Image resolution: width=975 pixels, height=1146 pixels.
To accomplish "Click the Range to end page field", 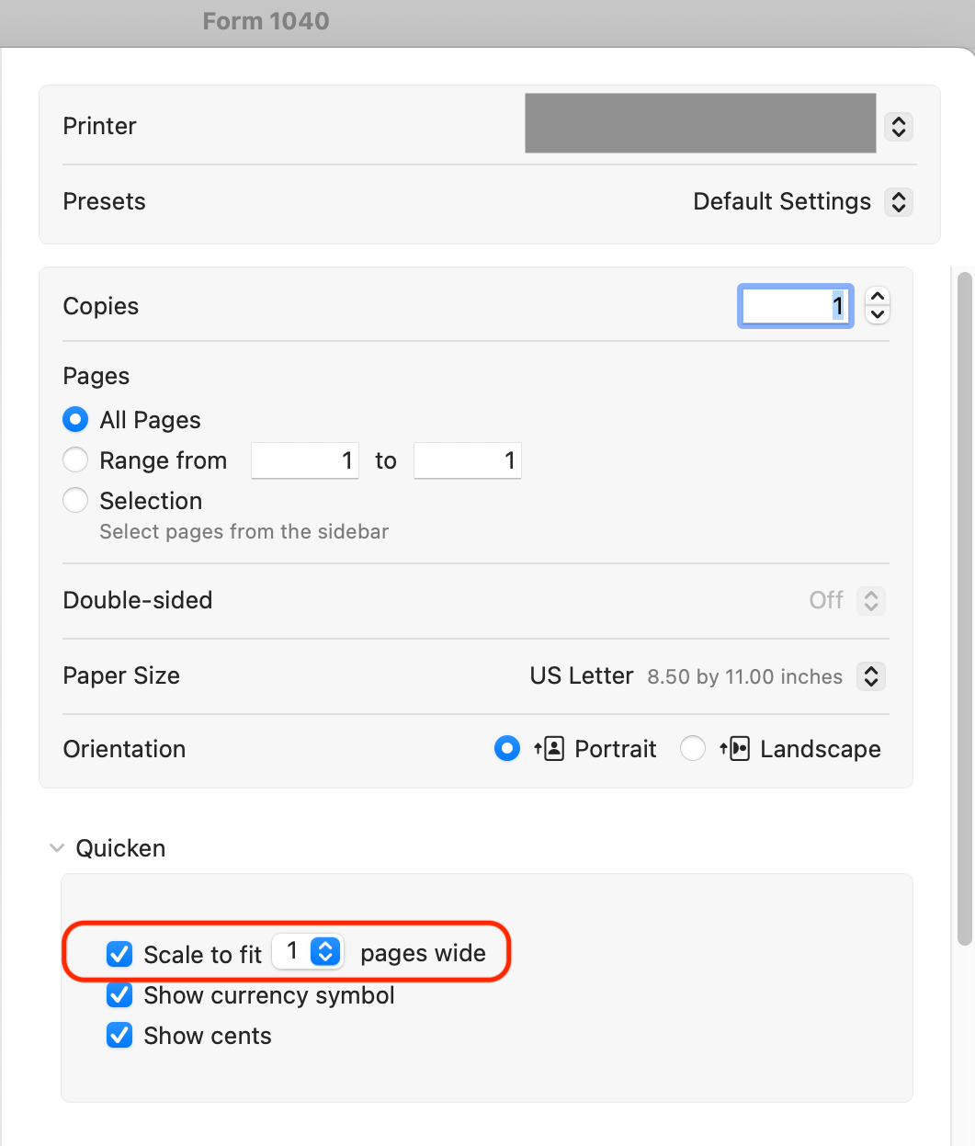I will coord(468,460).
